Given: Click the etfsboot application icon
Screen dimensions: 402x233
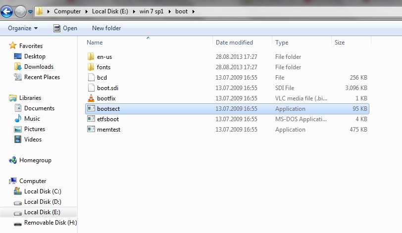Looking at the screenshot, I should 91,119.
